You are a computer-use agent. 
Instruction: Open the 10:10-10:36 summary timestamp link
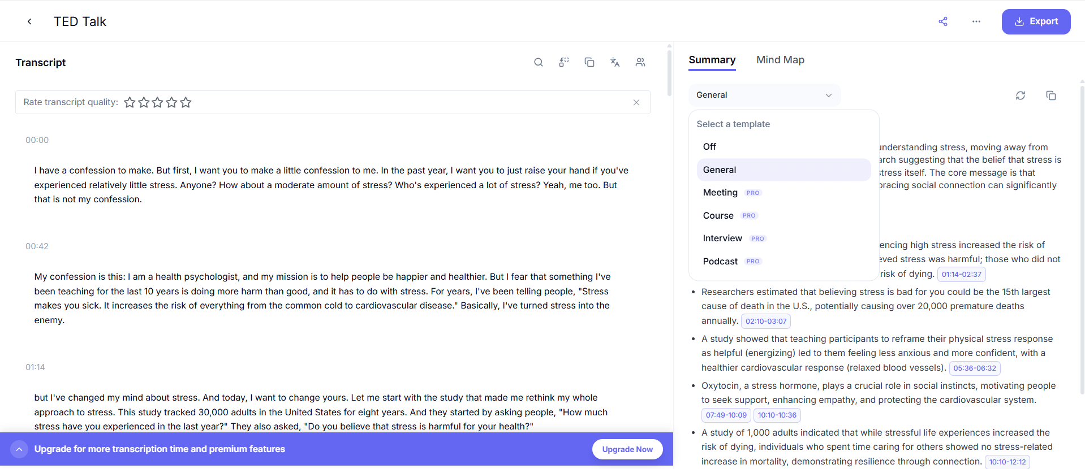(777, 415)
